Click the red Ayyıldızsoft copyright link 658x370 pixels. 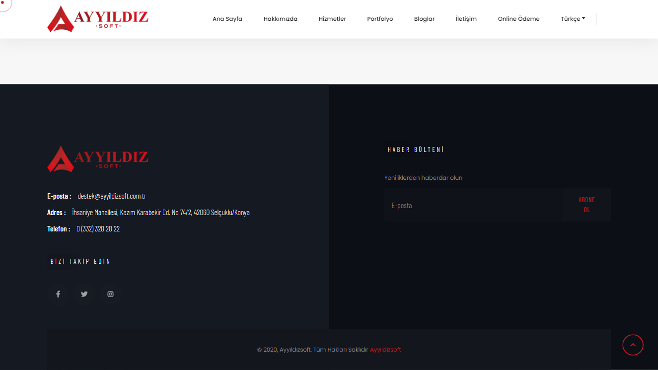pyautogui.click(x=385, y=350)
